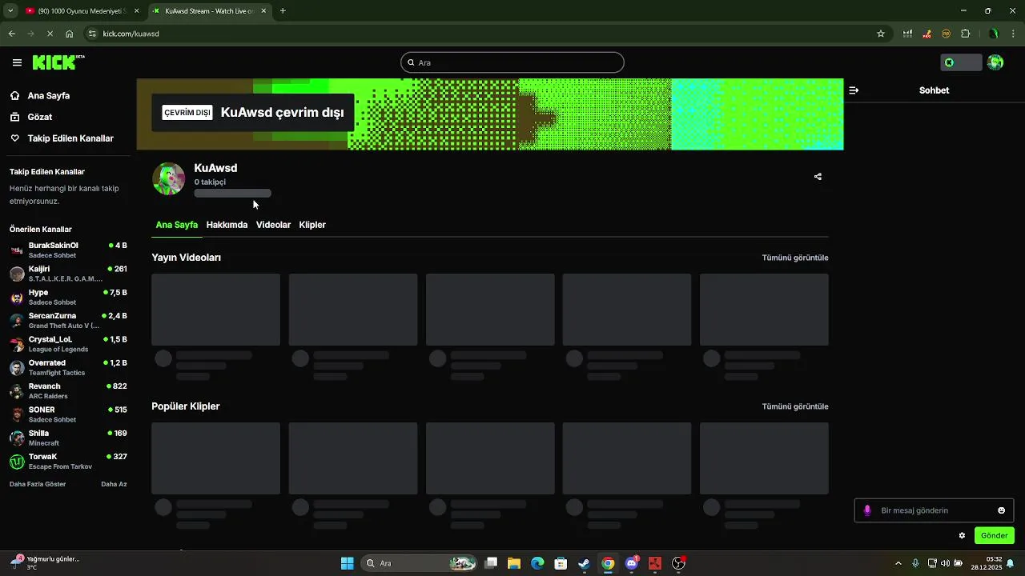
Task: Click the browser home button
Action: coord(70,34)
